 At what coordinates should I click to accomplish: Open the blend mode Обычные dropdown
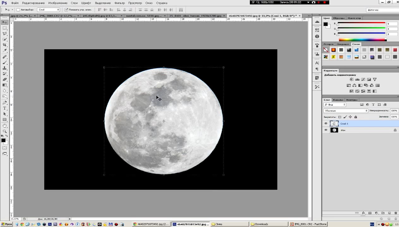(x=346, y=111)
